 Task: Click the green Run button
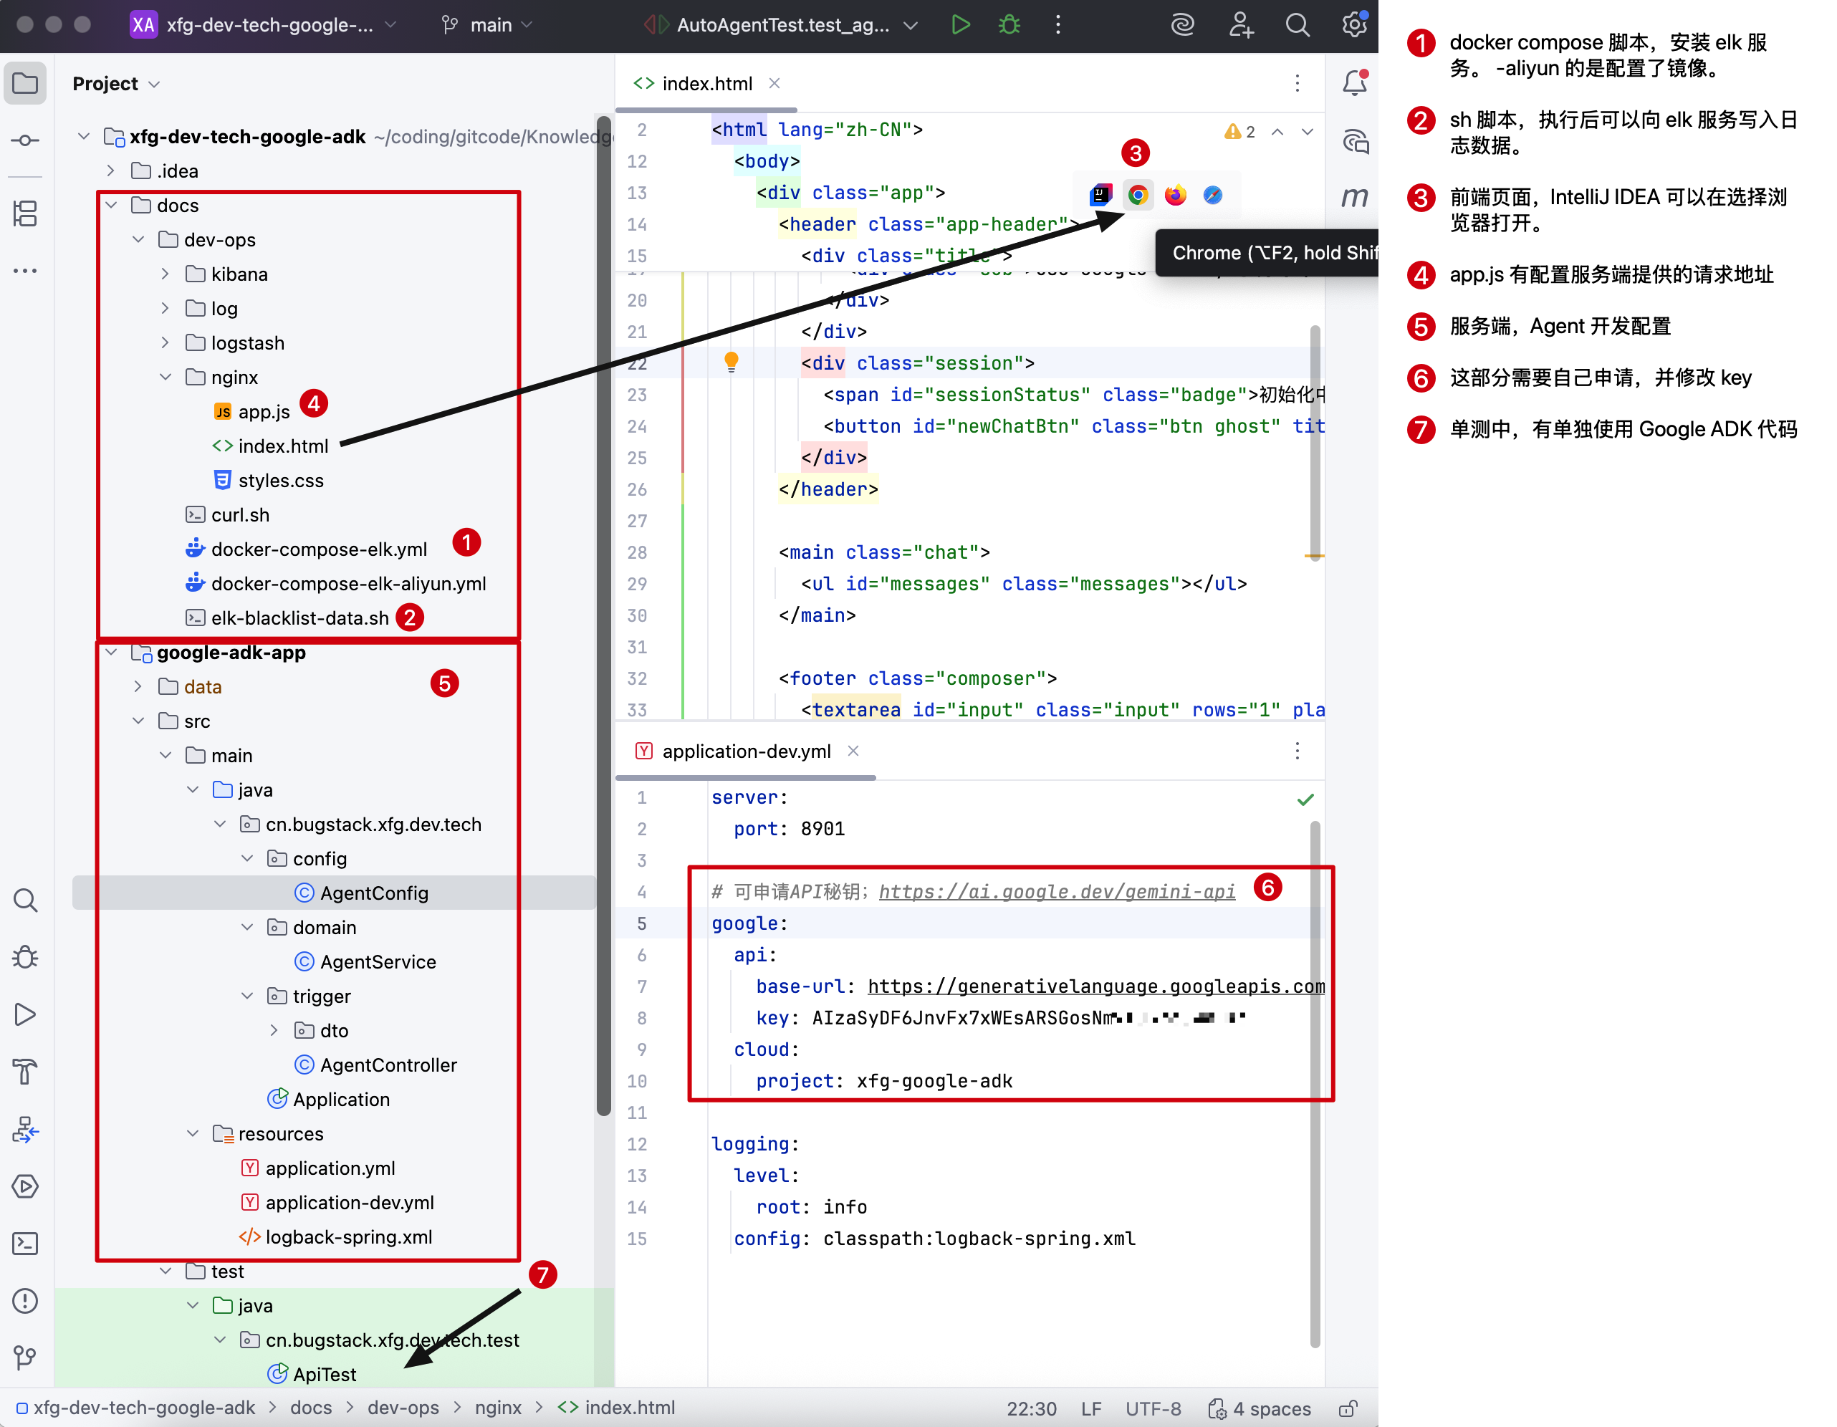tap(960, 24)
